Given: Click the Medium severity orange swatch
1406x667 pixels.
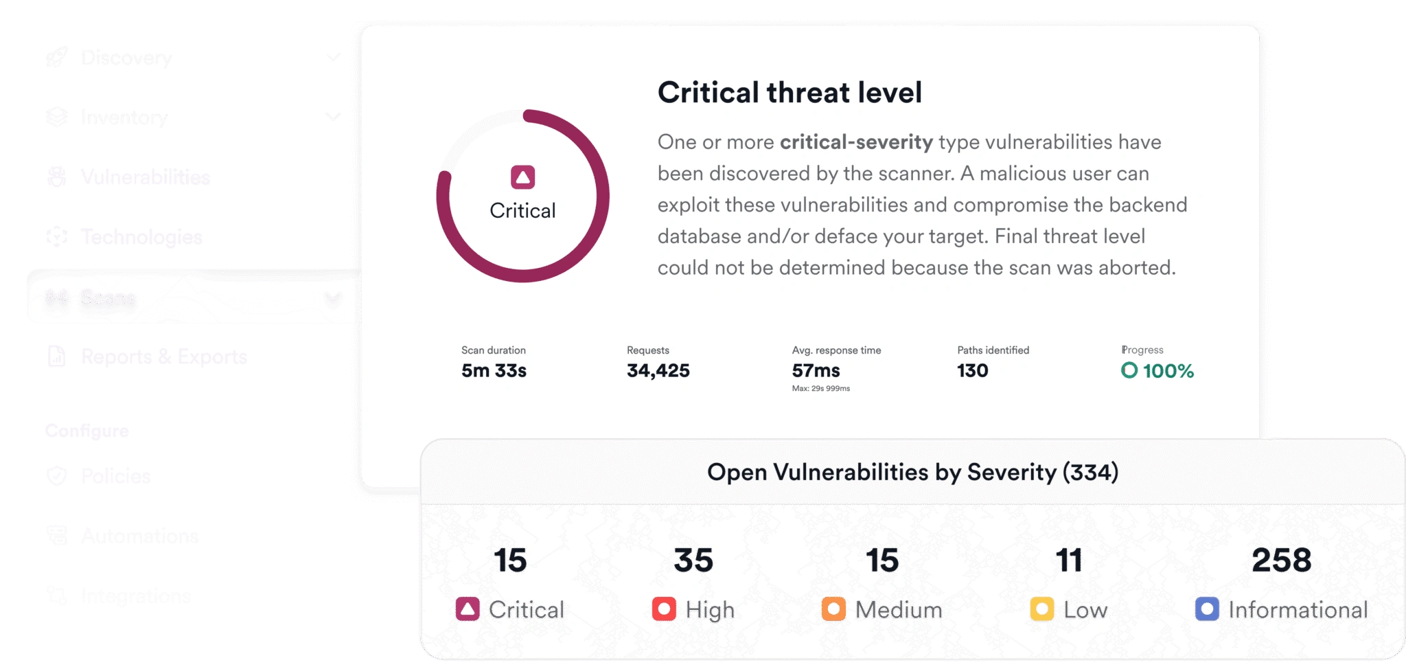Looking at the screenshot, I should [x=833, y=609].
